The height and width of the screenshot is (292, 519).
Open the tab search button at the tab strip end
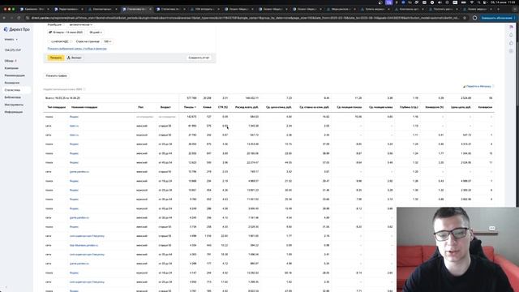tap(515, 9)
